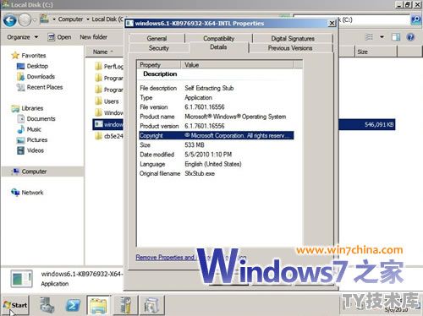423x316 pixels.
Task: Select Favorites in navigation pane
Action: [x=29, y=56]
